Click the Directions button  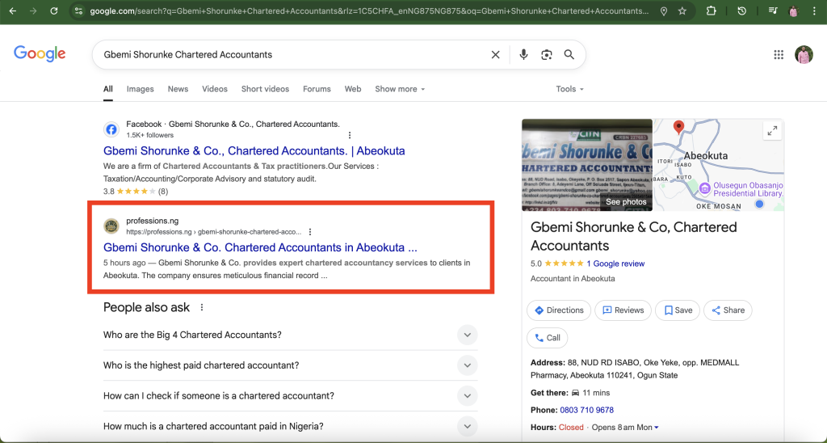tap(559, 310)
